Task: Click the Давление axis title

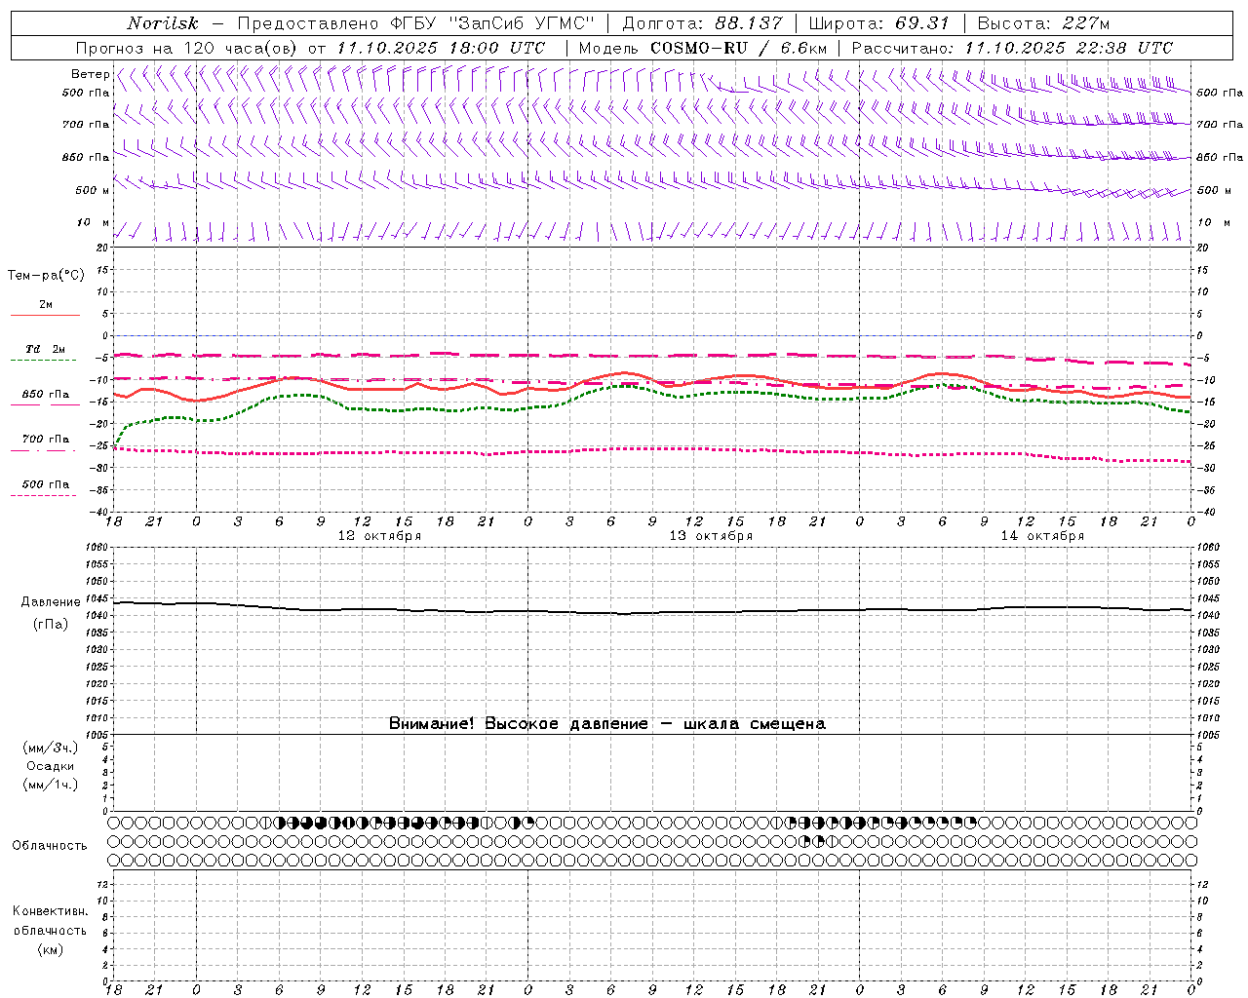Action: click(x=51, y=602)
